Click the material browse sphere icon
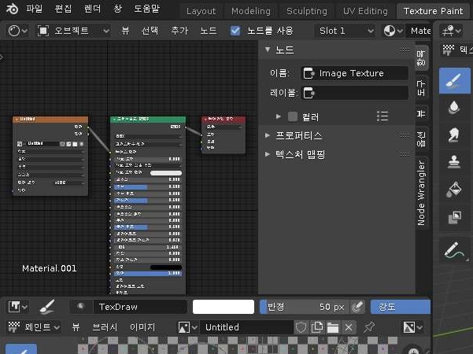This screenshot has width=473, height=354. (x=393, y=31)
